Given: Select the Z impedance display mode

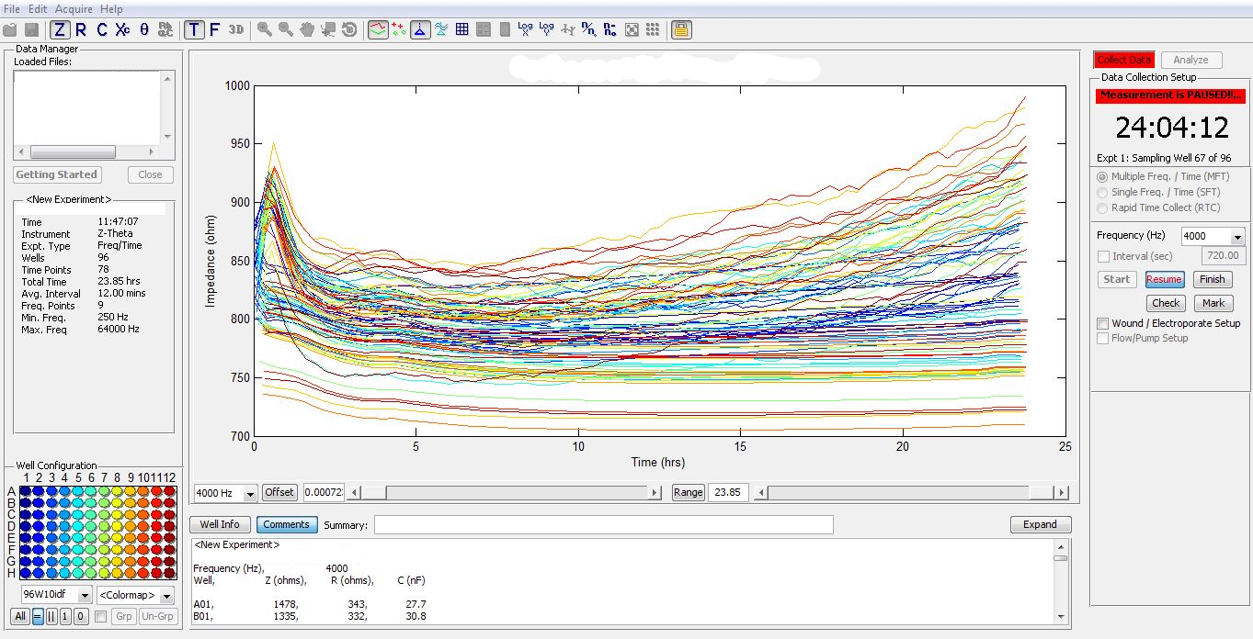Looking at the screenshot, I should [60, 29].
